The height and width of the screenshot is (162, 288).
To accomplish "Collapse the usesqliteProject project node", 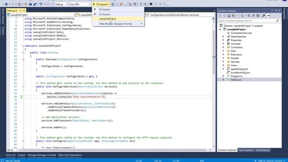I will click(220, 29).
